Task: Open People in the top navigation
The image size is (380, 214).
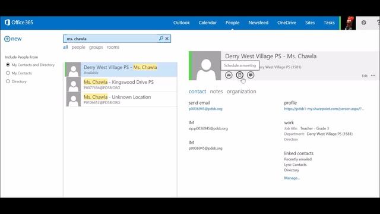Action: (x=232, y=23)
